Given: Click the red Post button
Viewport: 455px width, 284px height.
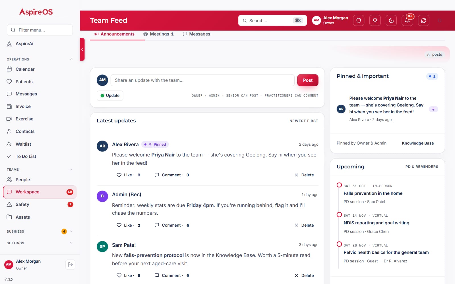Looking at the screenshot, I should [x=308, y=80].
